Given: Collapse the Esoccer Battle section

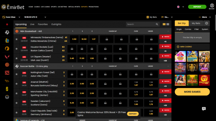Looking at the screenshot, I should pos(168,66).
